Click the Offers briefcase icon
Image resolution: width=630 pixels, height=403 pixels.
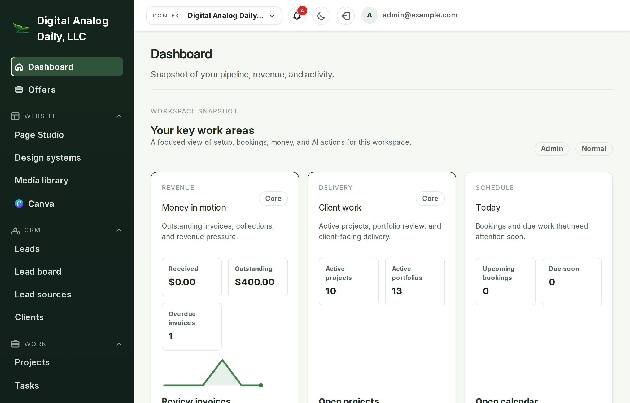(x=19, y=90)
